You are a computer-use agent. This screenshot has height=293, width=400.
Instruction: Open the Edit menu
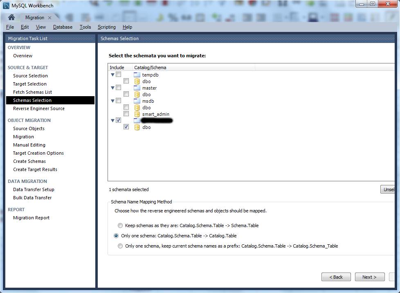pos(25,27)
